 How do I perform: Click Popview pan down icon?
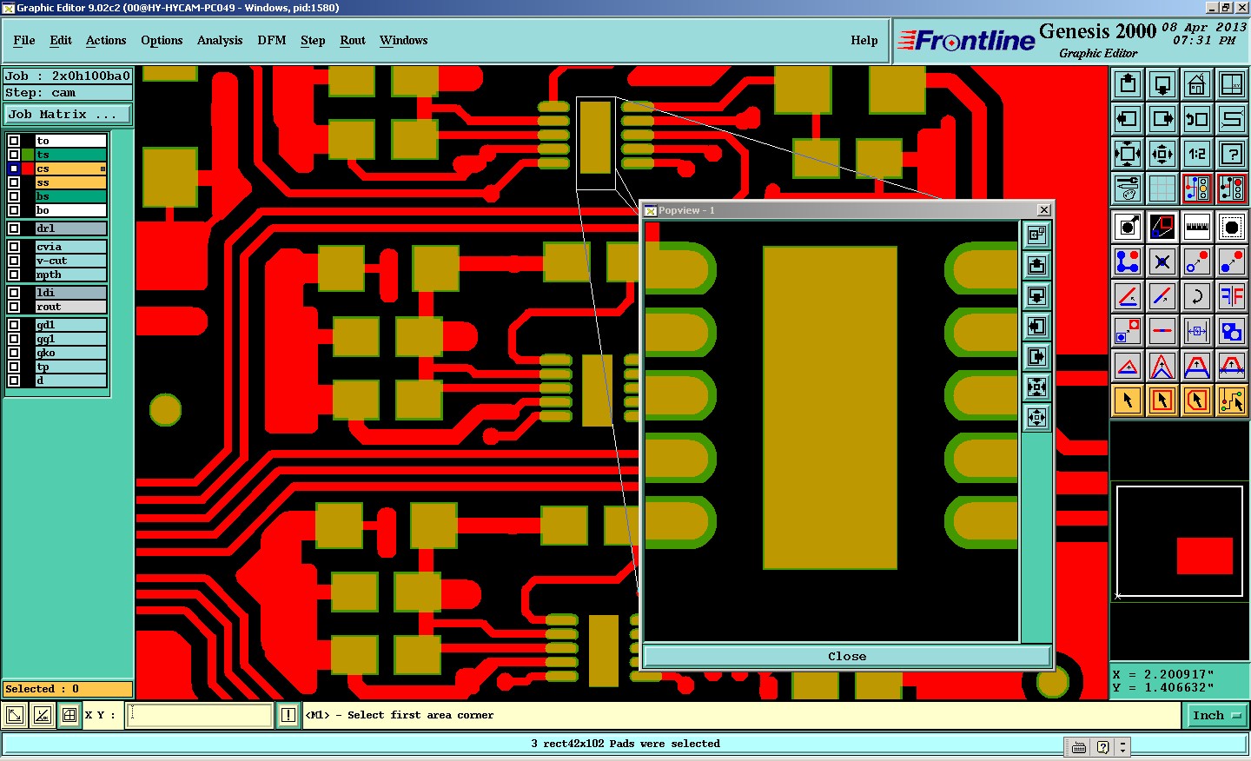[1036, 295]
